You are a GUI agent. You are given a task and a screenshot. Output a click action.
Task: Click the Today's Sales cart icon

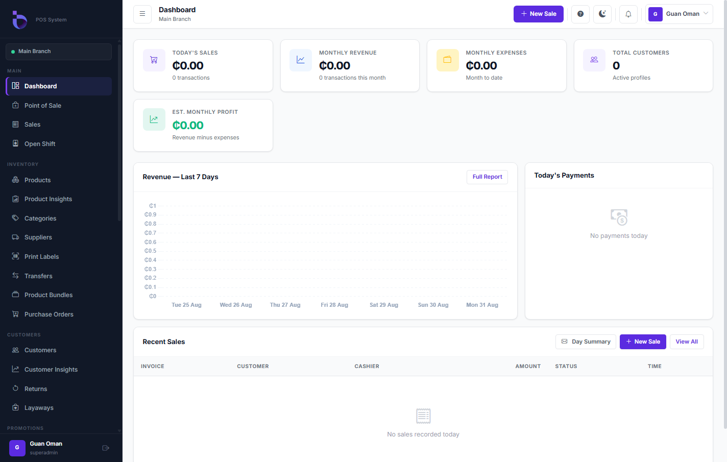[x=154, y=60]
